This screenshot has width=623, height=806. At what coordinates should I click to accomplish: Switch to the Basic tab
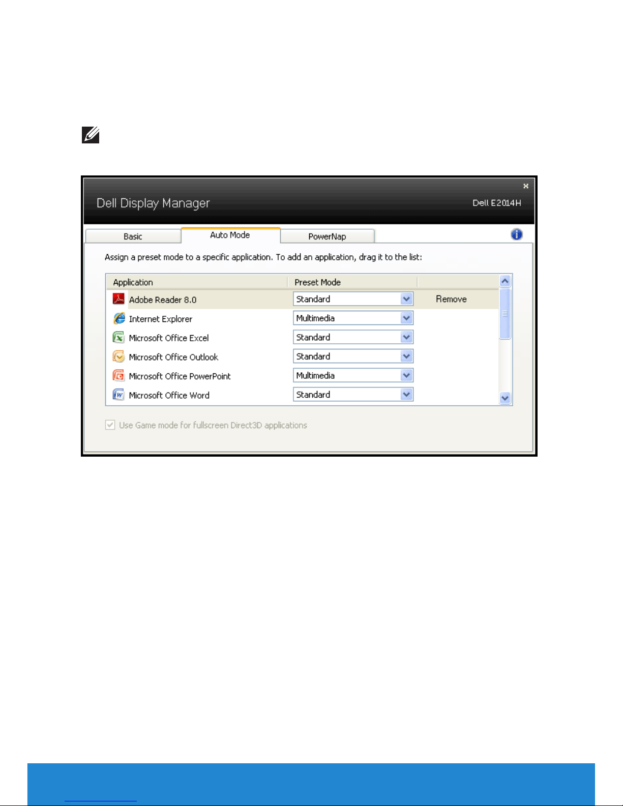[x=133, y=236]
